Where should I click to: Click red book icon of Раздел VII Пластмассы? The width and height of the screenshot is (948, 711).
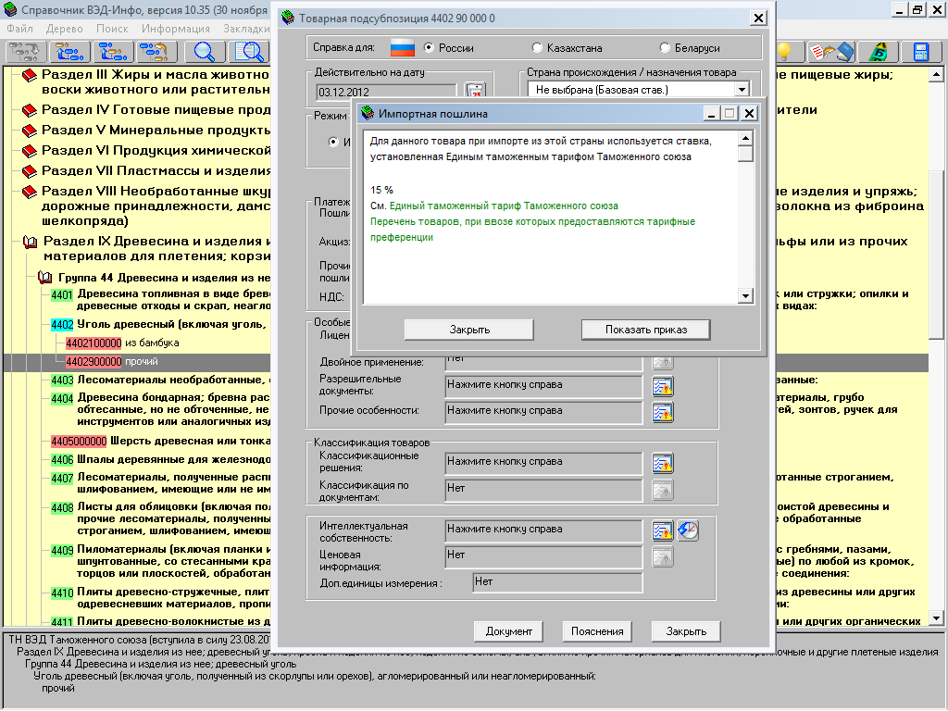click(x=29, y=171)
